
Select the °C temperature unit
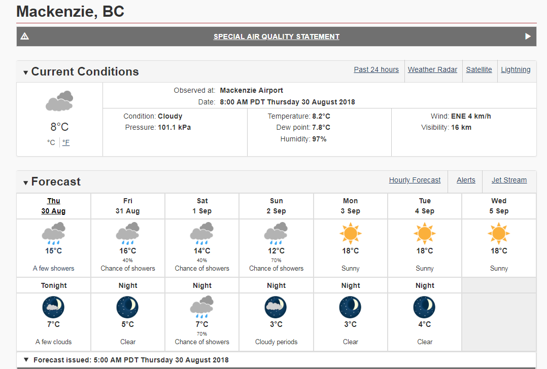point(51,142)
